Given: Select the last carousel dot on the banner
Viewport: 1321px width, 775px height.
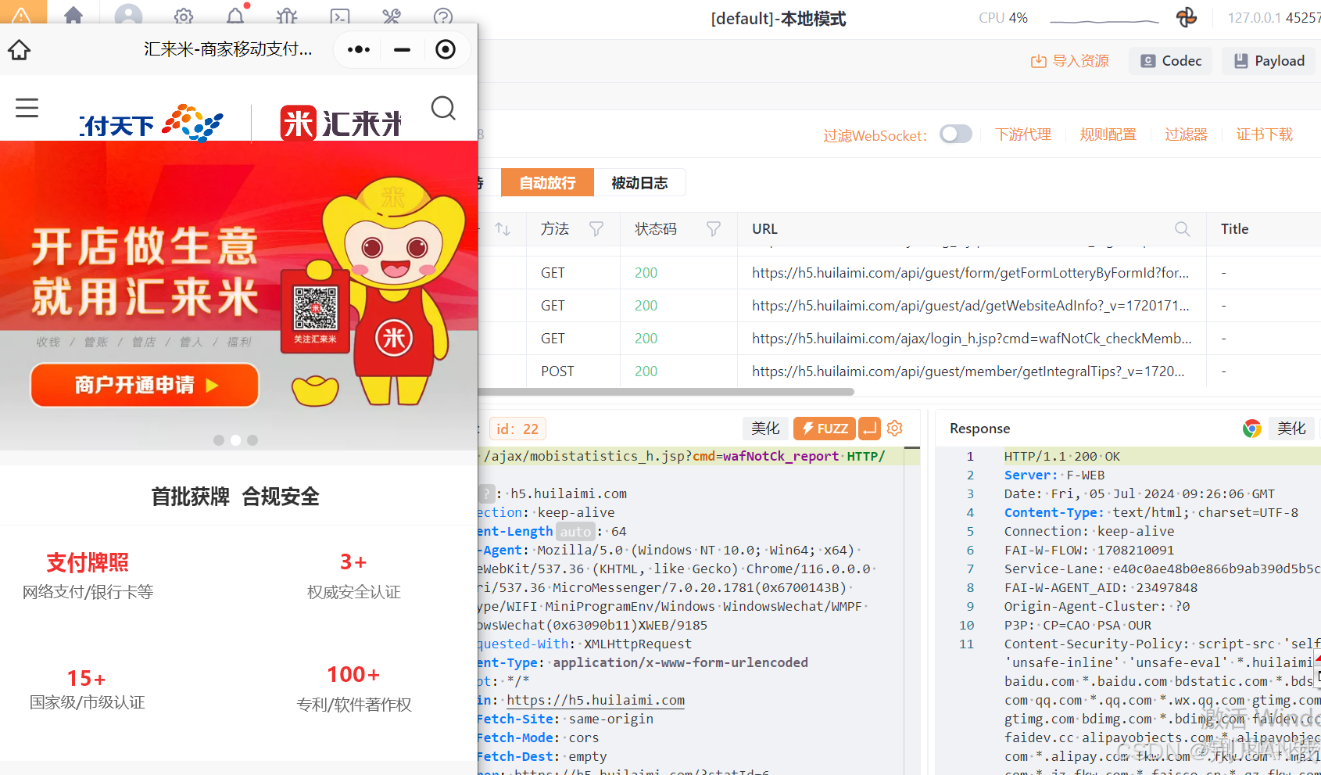Looking at the screenshot, I should tap(252, 440).
